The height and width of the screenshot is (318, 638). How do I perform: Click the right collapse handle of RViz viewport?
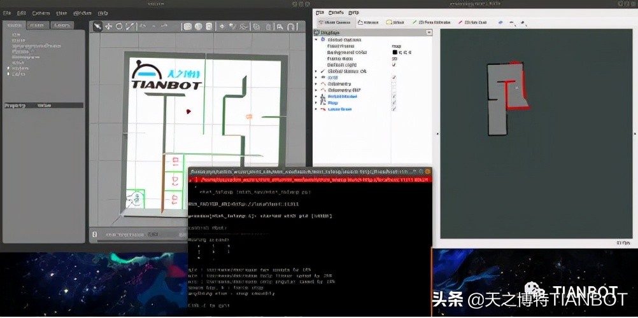coord(635,134)
